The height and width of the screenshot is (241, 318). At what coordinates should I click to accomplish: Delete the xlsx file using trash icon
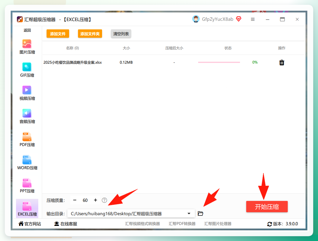tap(282, 63)
